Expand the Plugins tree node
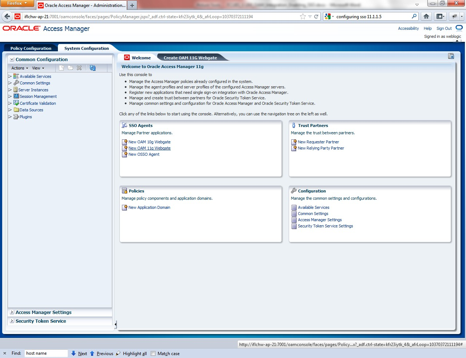 [x=10, y=116]
